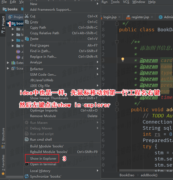Collapse the books project root node
This screenshot has width=173, height=180.
8,24
